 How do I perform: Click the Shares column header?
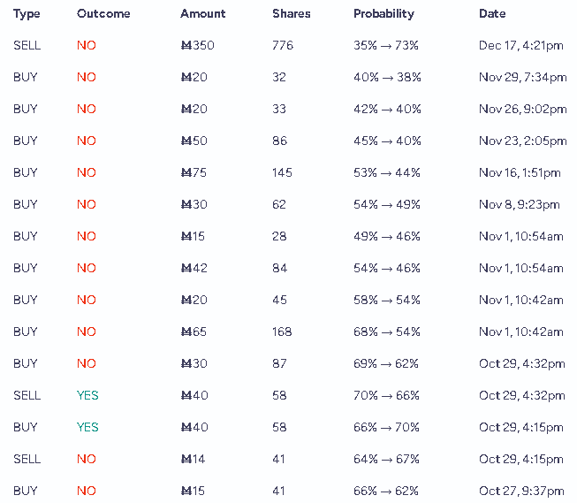292,13
